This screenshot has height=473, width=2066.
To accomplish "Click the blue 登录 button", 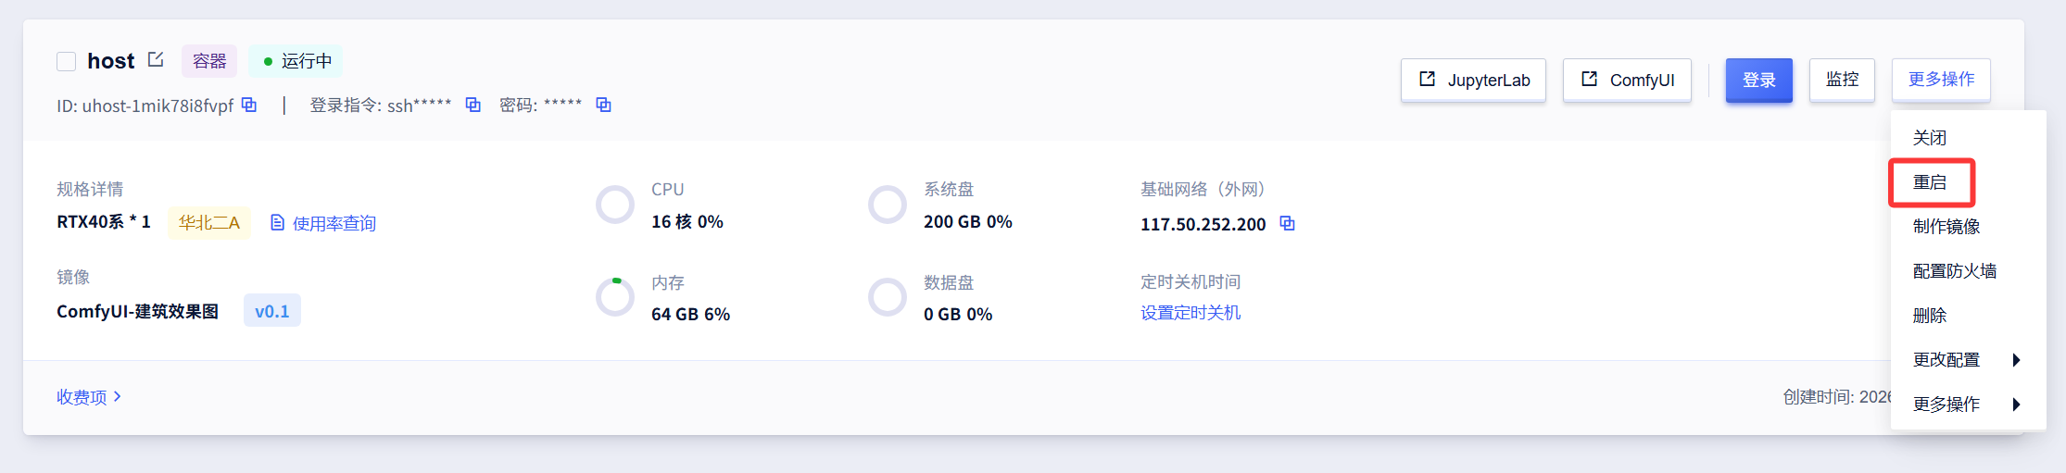I will [1758, 80].
